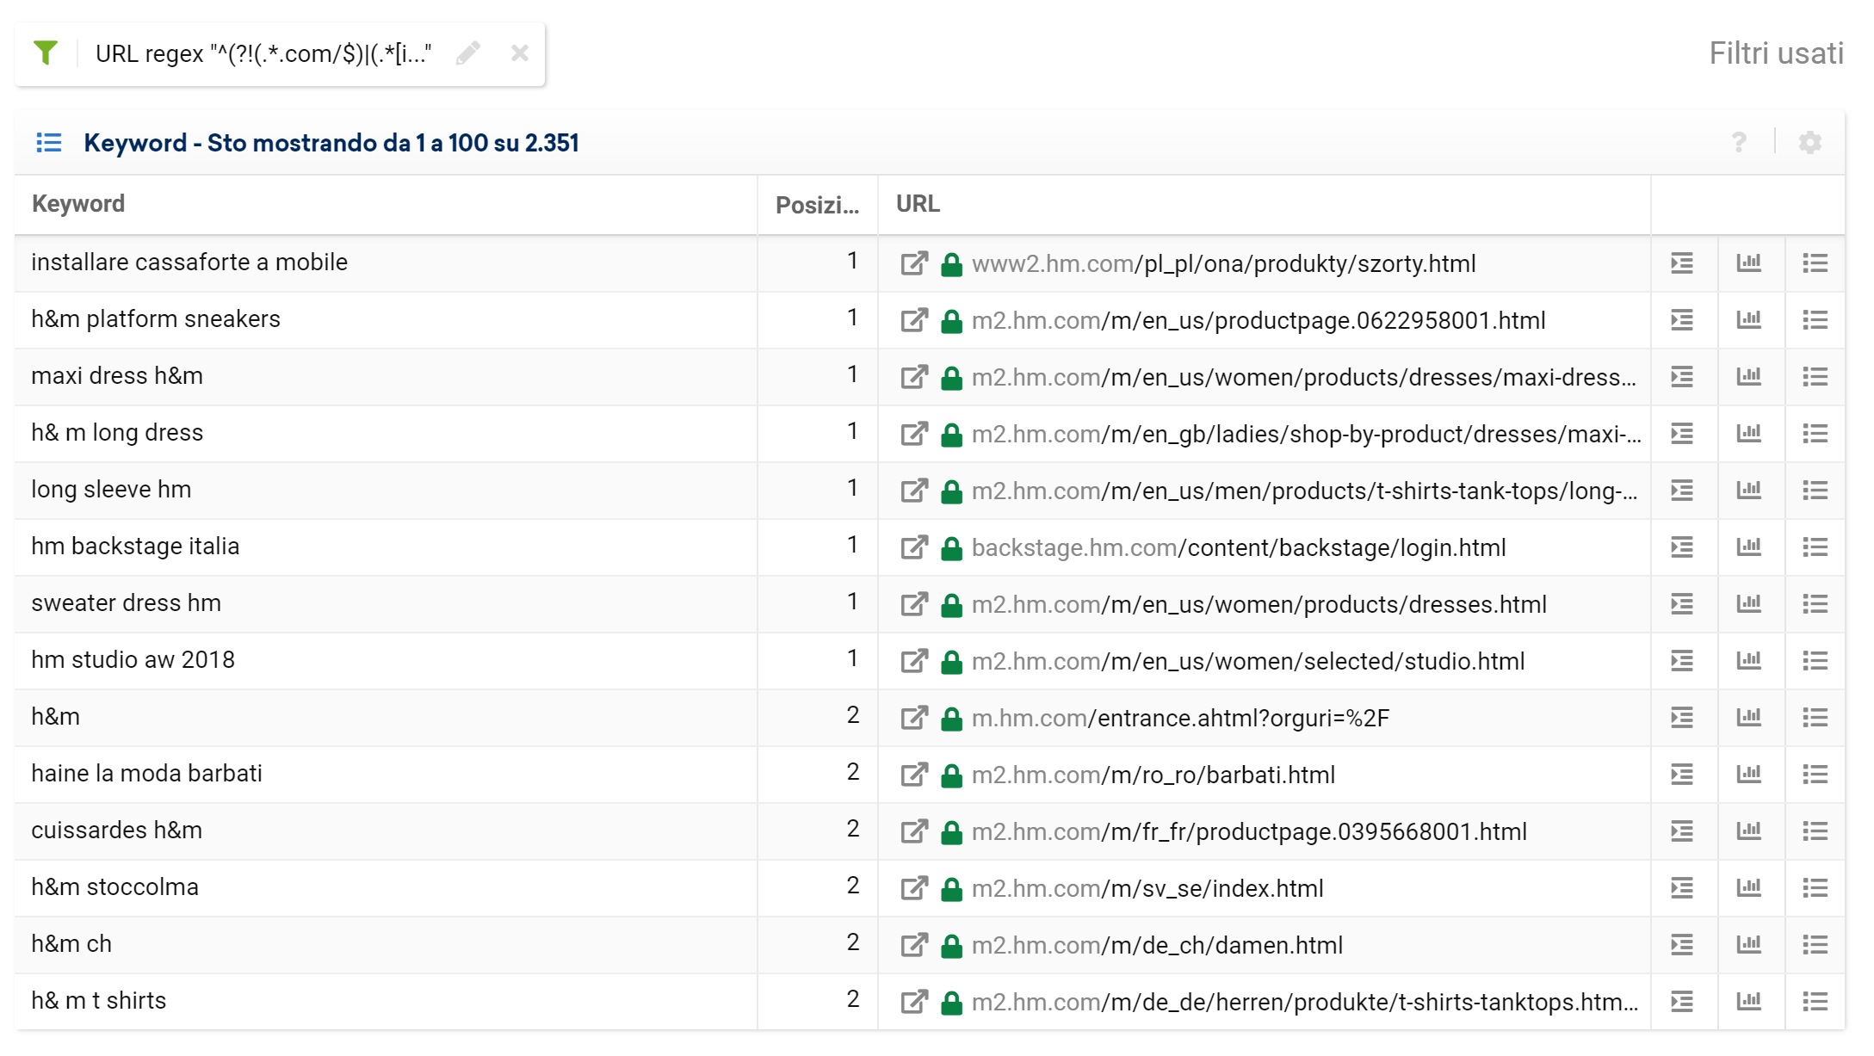Click lock icon on h&m ch row
The width and height of the screenshot is (1874, 1056).
951,945
